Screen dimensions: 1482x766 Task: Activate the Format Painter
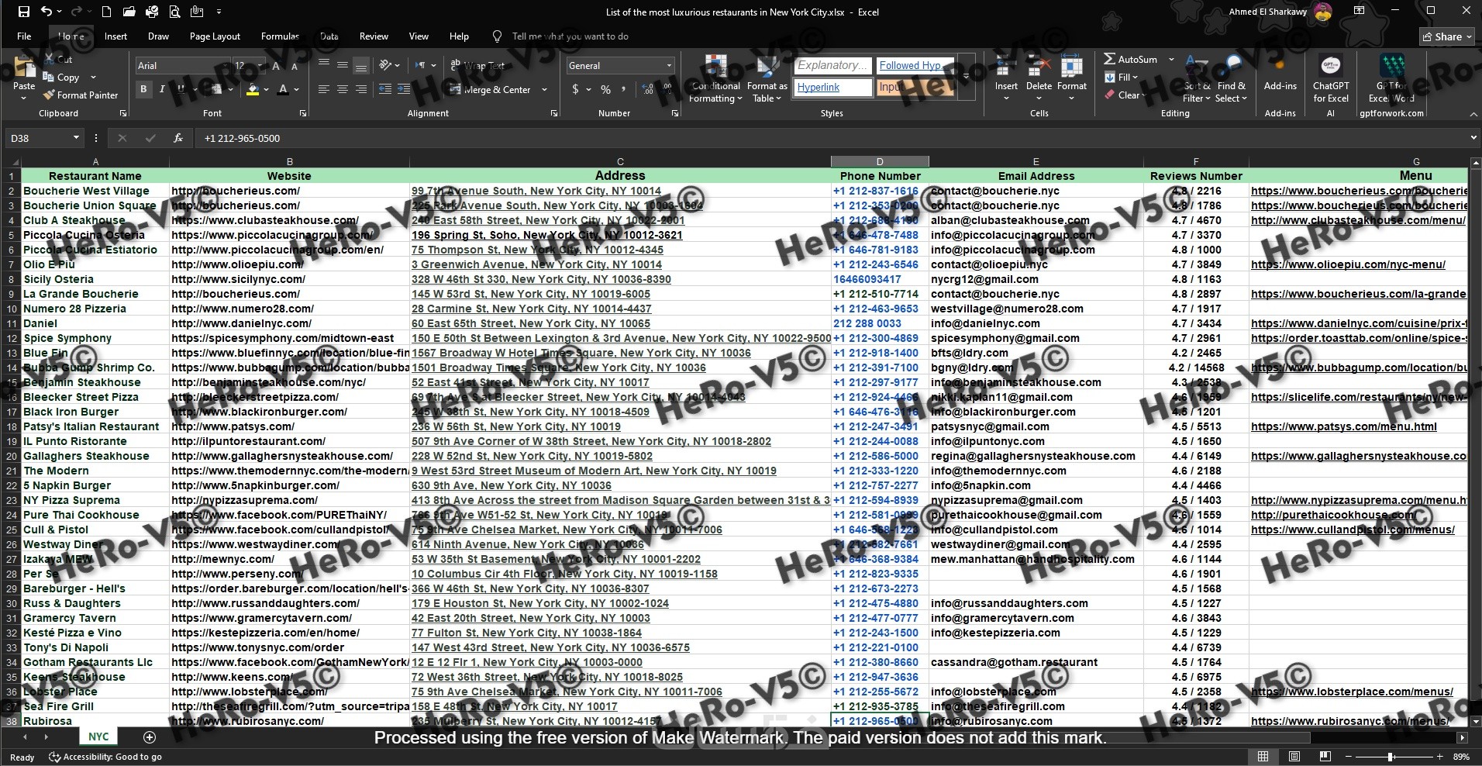point(81,95)
